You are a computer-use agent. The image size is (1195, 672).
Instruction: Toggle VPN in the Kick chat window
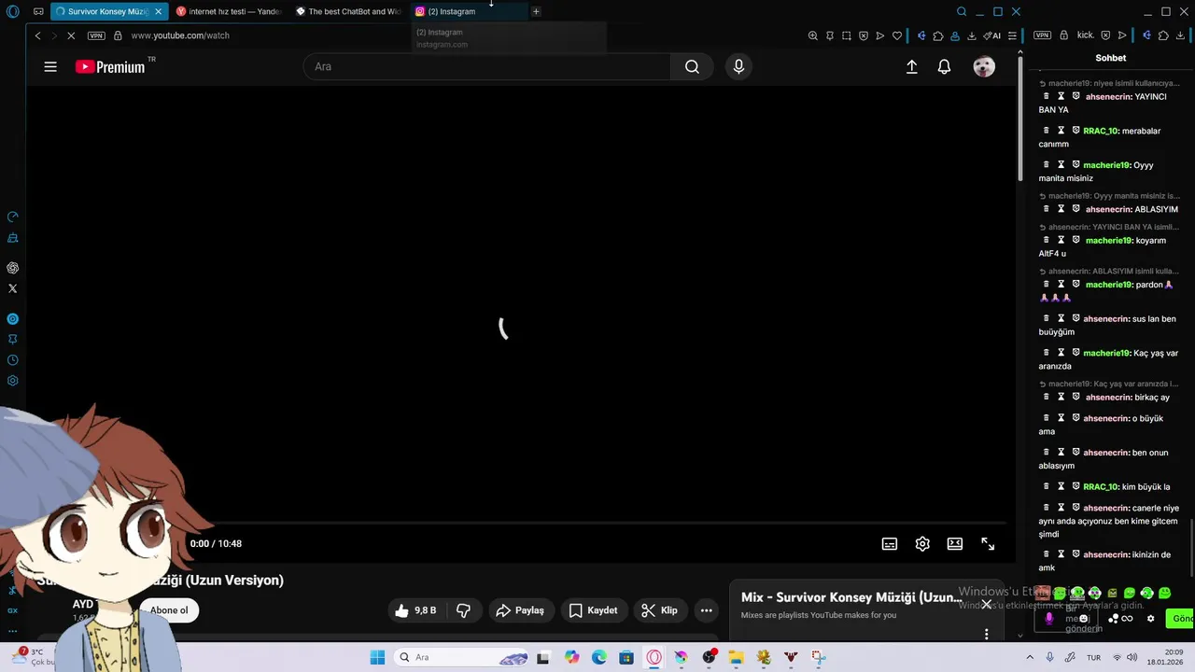coord(1042,35)
